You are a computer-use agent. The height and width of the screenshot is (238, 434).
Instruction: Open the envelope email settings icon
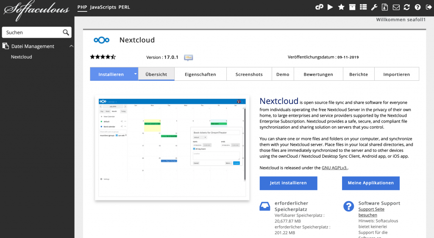(396, 8)
